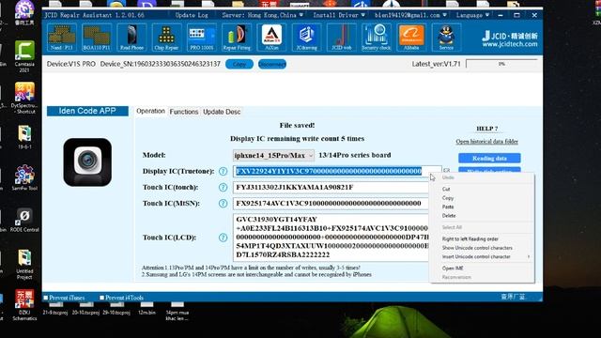Viewport: 601px width, 338px height.
Task: Focus the Touch IC(touch) text field
Action: coord(331,188)
